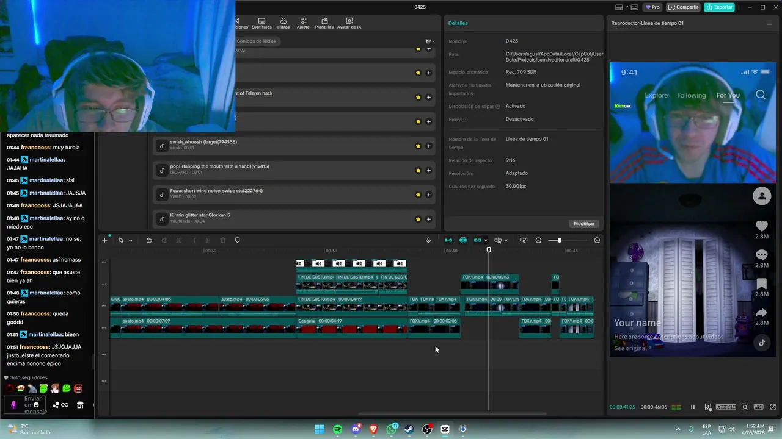Preview the Kirarin glitter star sound thumbnail
Image resolution: width=782 pixels, height=439 pixels.
pyautogui.click(x=161, y=219)
